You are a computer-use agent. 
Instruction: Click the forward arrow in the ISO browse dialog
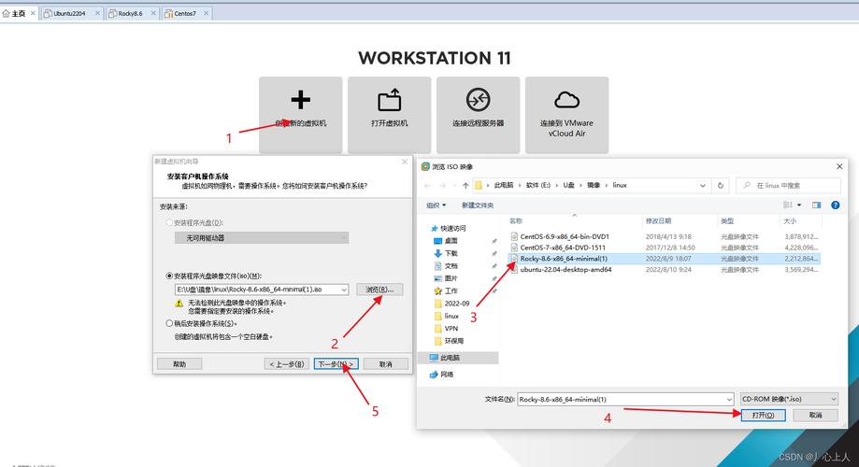point(443,186)
